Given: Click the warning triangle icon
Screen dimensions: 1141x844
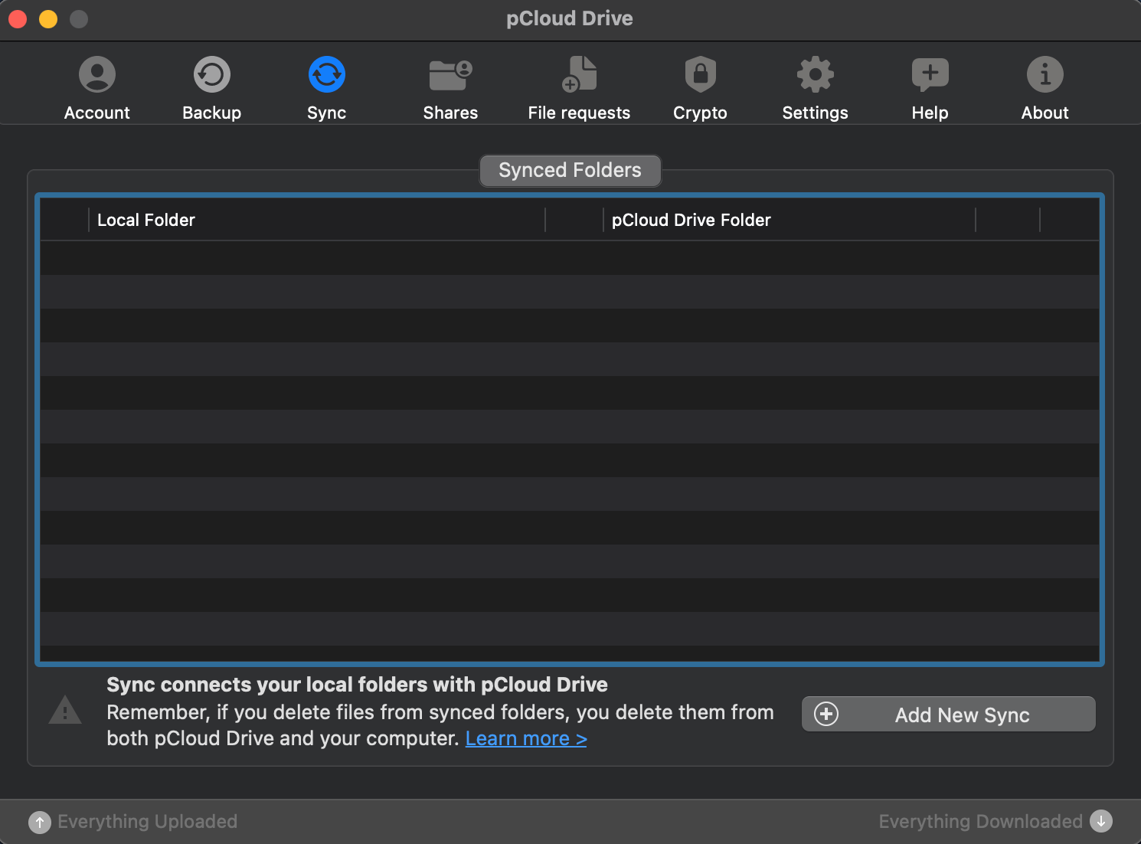Looking at the screenshot, I should click(65, 711).
